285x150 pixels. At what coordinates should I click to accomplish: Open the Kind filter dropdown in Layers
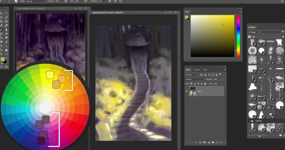192,75
